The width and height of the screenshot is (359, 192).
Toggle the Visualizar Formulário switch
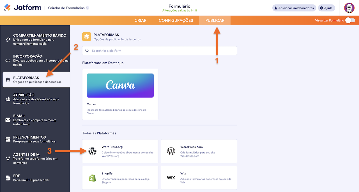(x=350, y=20)
